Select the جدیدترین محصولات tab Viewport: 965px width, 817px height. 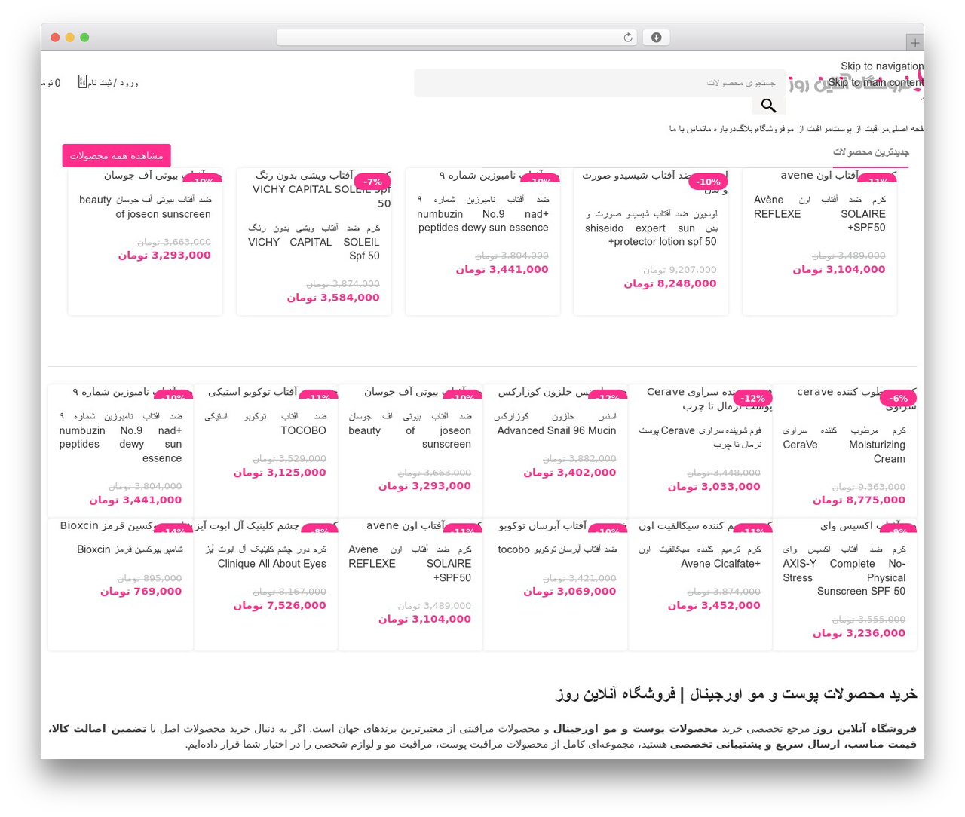(871, 151)
